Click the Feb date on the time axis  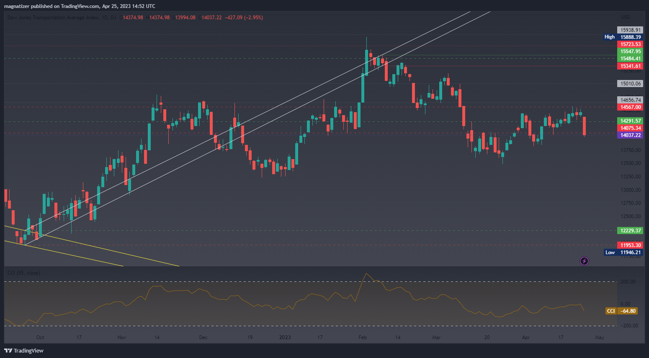[x=363, y=337]
